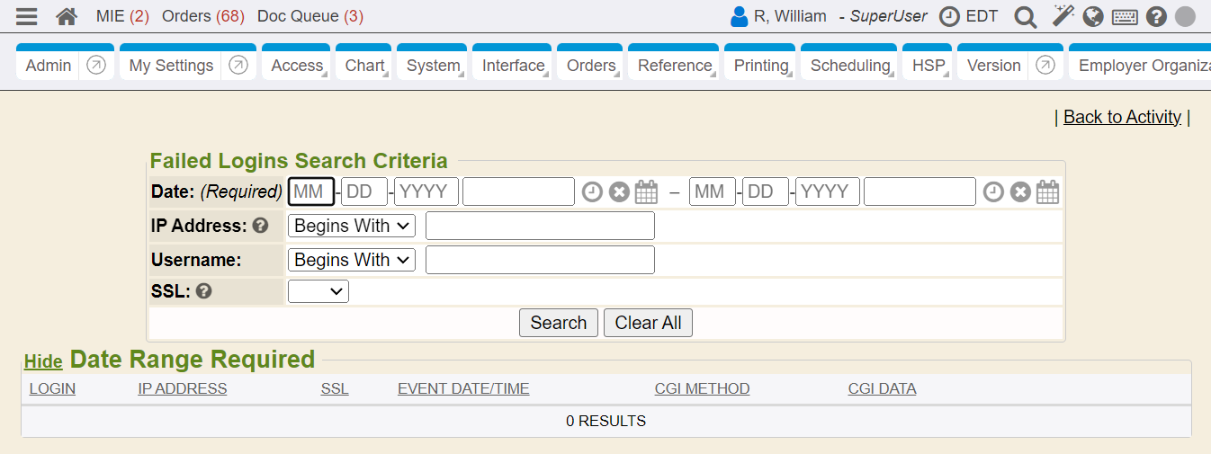This screenshot has height=454, width=1211.
Task: Open the Interface tab menu
Action: tap(513, 66)
